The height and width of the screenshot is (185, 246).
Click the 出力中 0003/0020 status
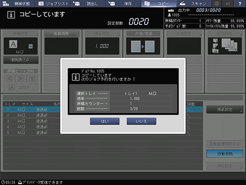point(208,10)
